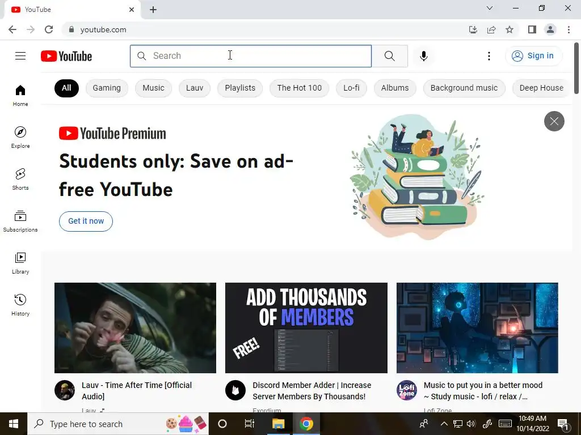Open the notifications action center
The image size is (581, 435).
click(x=563, y=424)
